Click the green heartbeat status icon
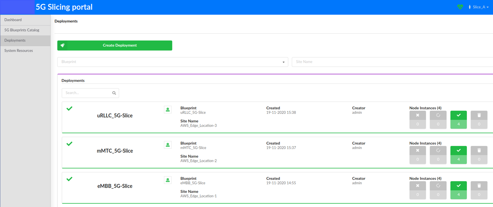This screenshot has width=493, height=207. point(460,7)
